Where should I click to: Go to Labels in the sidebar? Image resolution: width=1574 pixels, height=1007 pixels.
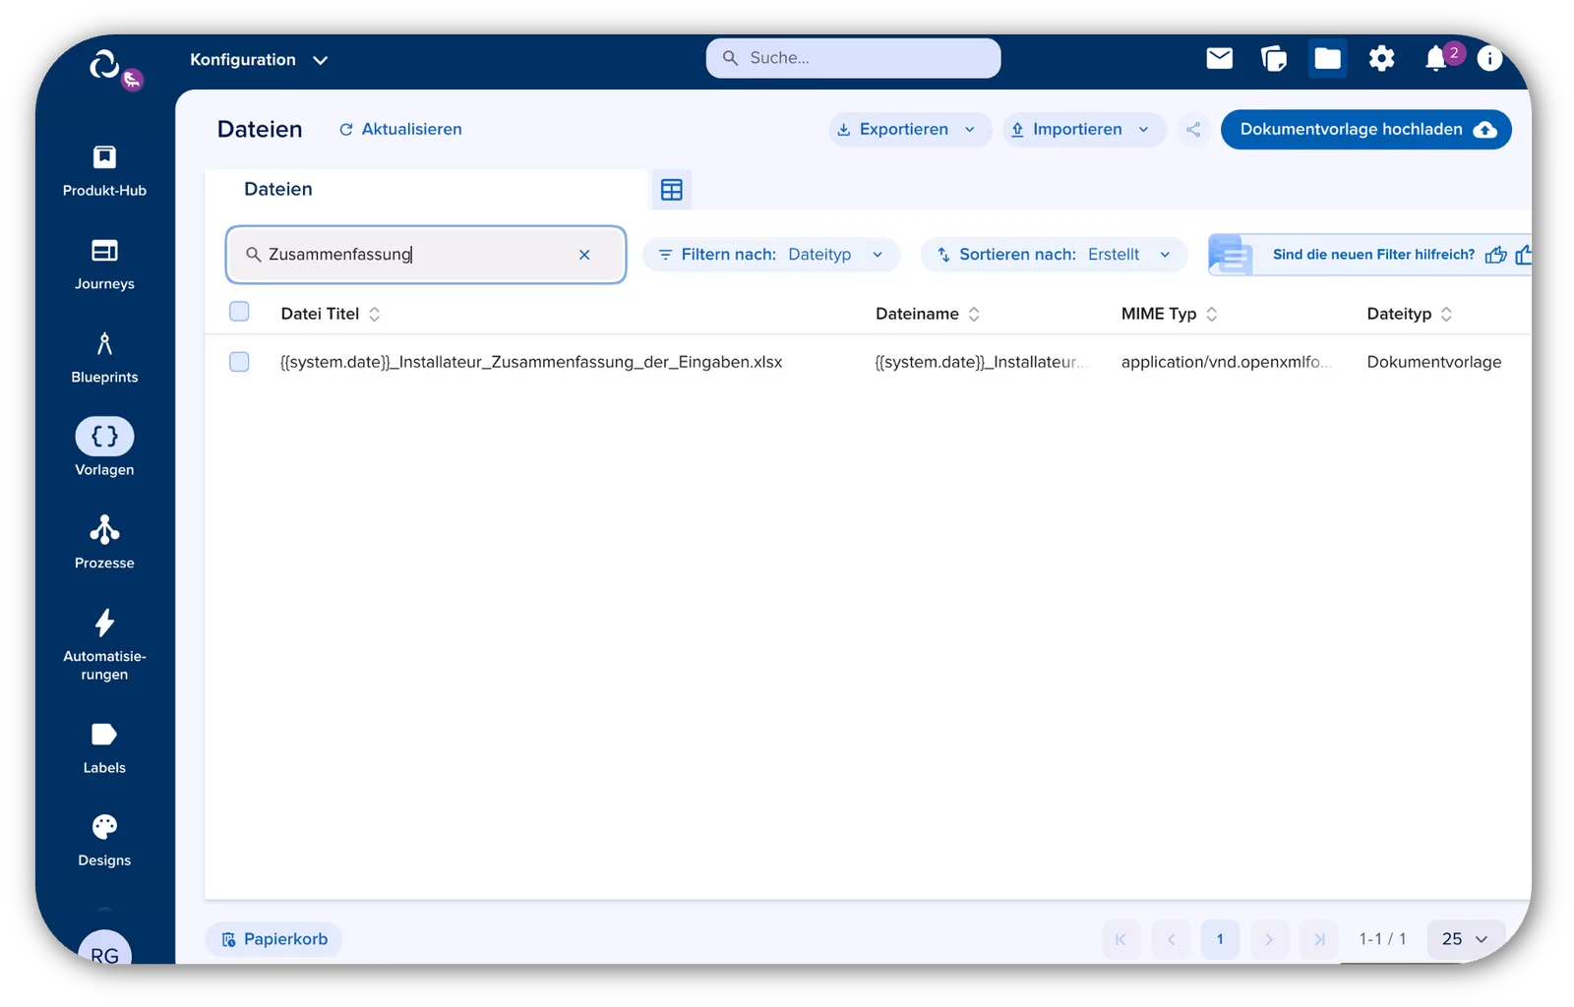[x=104, y=748]
